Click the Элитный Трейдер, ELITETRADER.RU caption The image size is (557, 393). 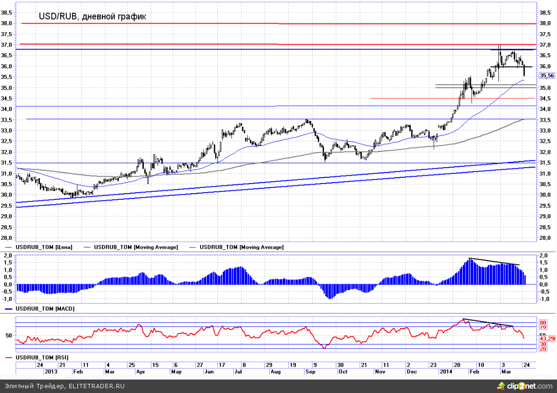tap(64, 386)
